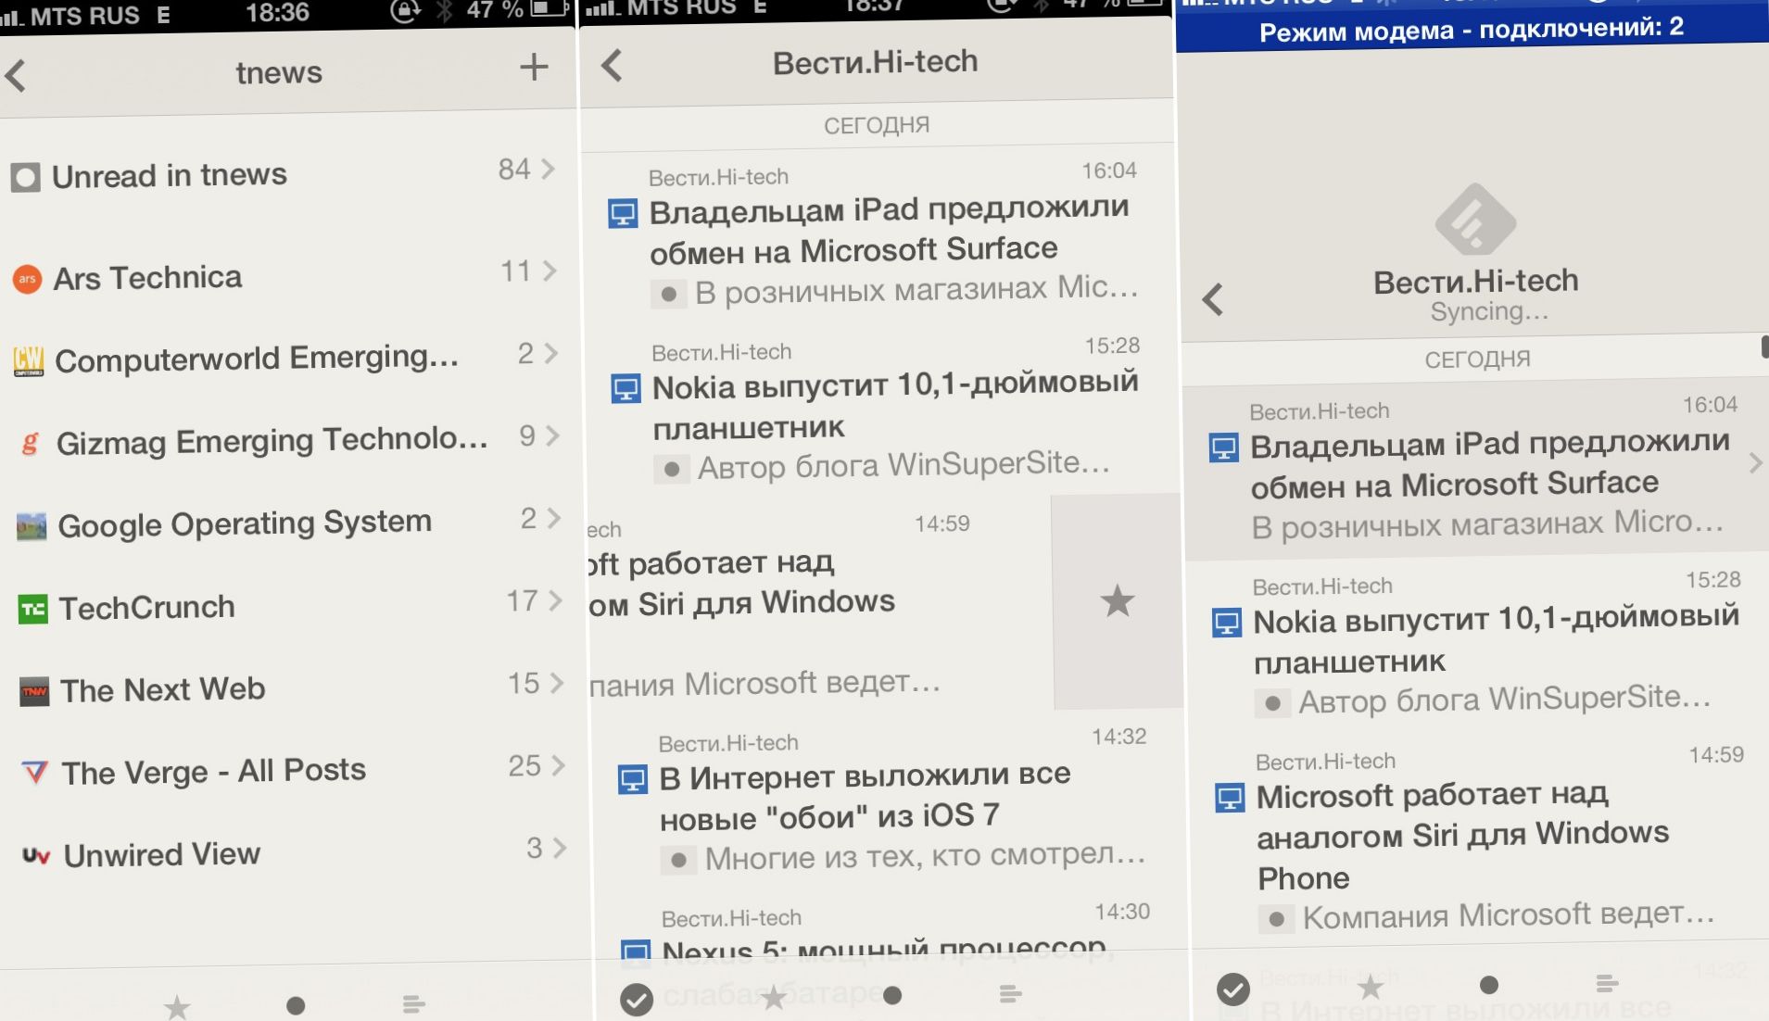Mark all read checkmark in middle screen
1769x1021 pixels.
[x=637, y=1000]
